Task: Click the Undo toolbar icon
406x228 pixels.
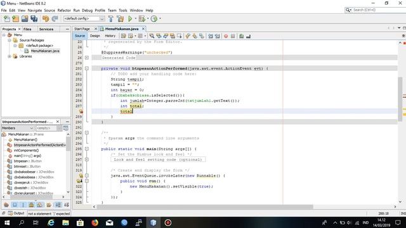Action: [x=46, y=18]
